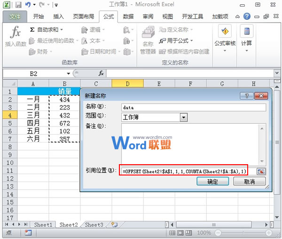Open the Use in Formula dropdown arrow

pos(191,40)
